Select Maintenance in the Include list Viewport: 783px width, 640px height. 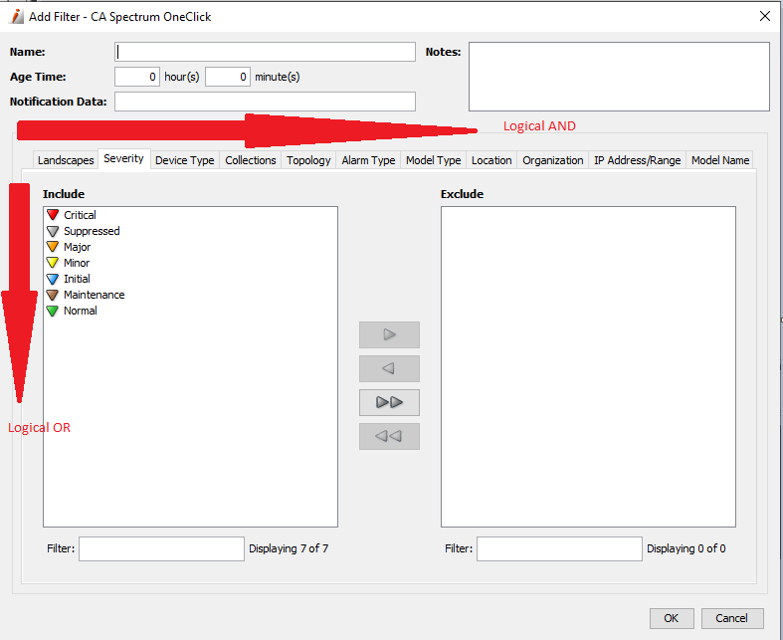point(95,295)
